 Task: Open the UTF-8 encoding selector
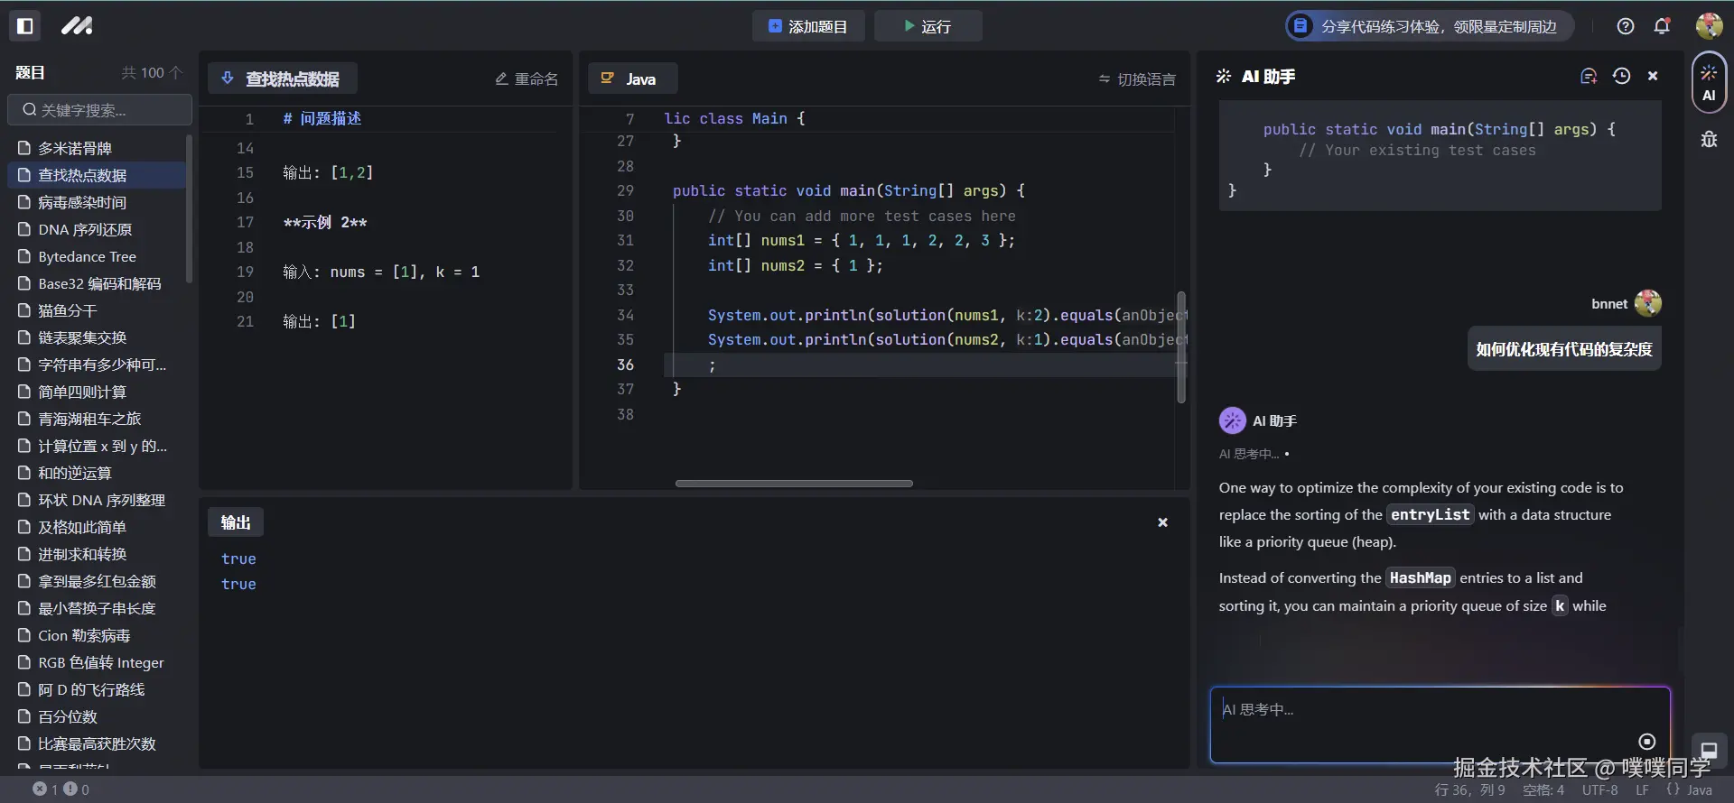(1599, 789)
